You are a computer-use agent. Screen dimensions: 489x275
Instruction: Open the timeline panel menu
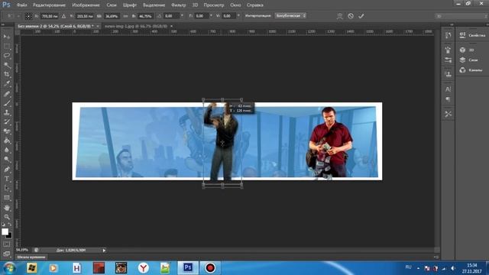click(436, 257)
